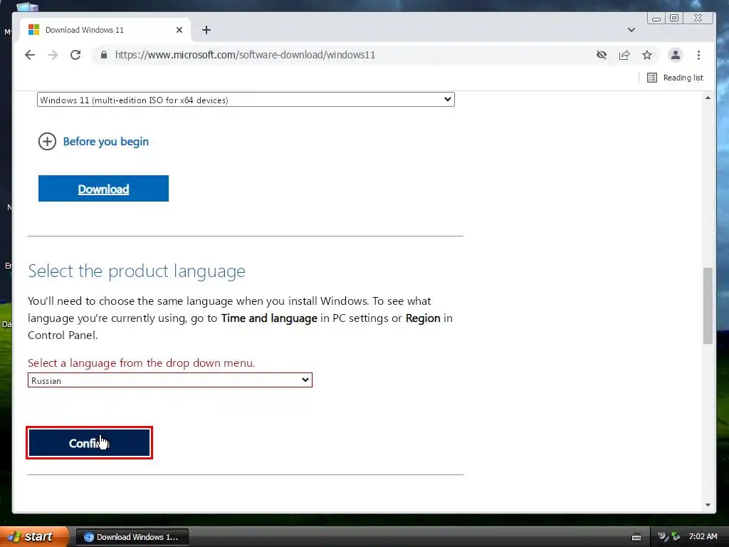Maximize the Chrome window

point(674,18)
